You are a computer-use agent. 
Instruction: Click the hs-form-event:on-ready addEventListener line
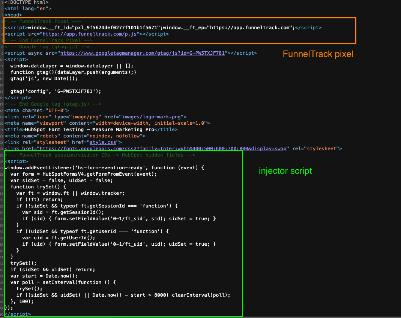click(x=104, y=168)
